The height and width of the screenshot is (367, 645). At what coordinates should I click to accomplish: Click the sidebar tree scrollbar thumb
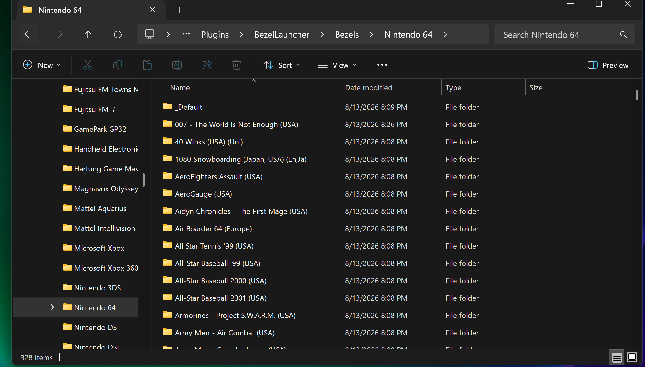tap(144, 180)
